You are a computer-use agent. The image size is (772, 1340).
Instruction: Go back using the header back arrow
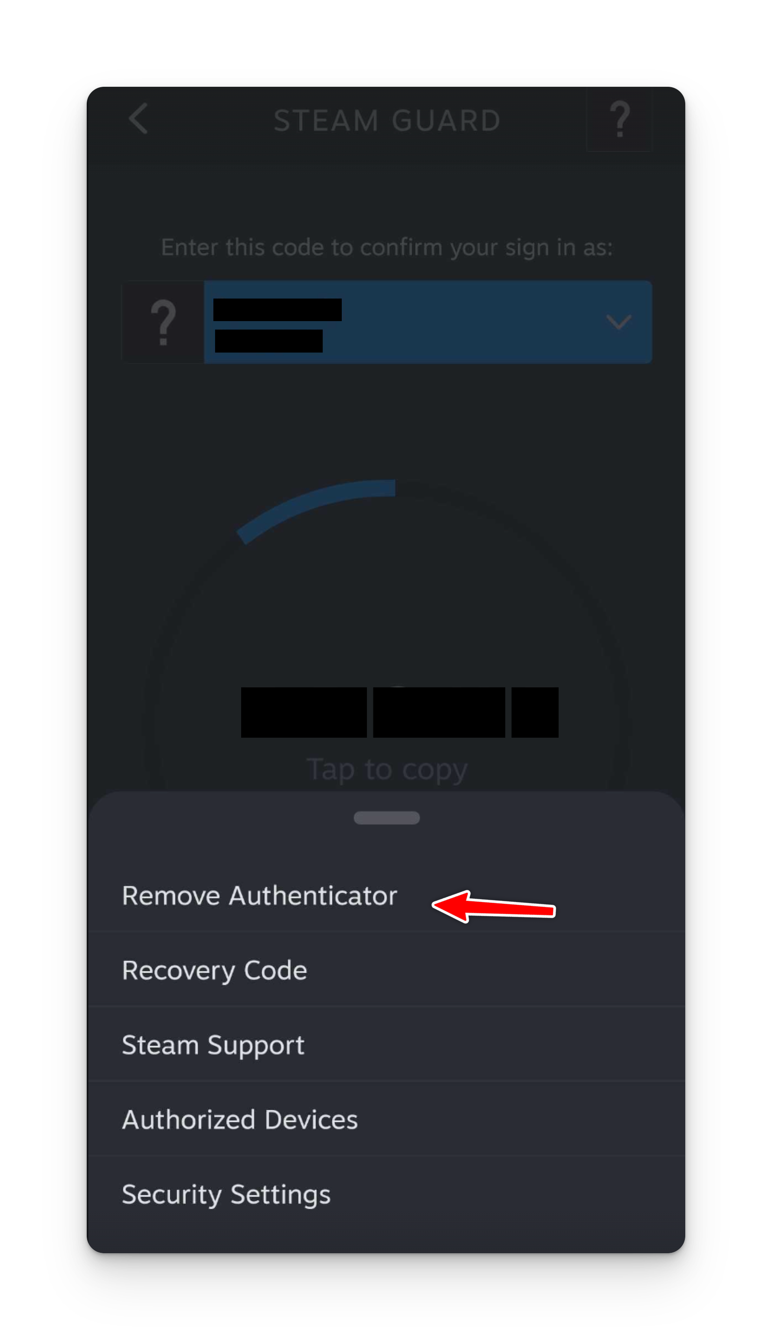click(138, 118)
